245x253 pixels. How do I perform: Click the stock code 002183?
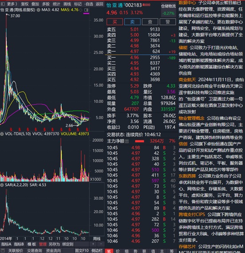(134, 5)
